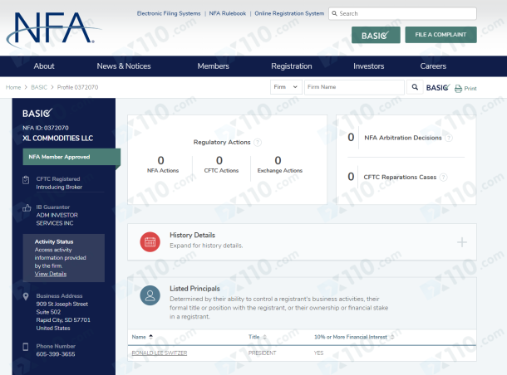Sort by 10% or More Financial Interest
The image size is (507, 375).
392,337
